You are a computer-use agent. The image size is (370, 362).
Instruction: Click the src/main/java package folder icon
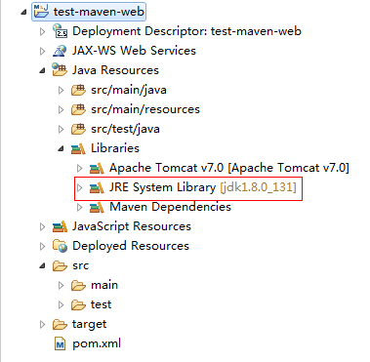78,90
